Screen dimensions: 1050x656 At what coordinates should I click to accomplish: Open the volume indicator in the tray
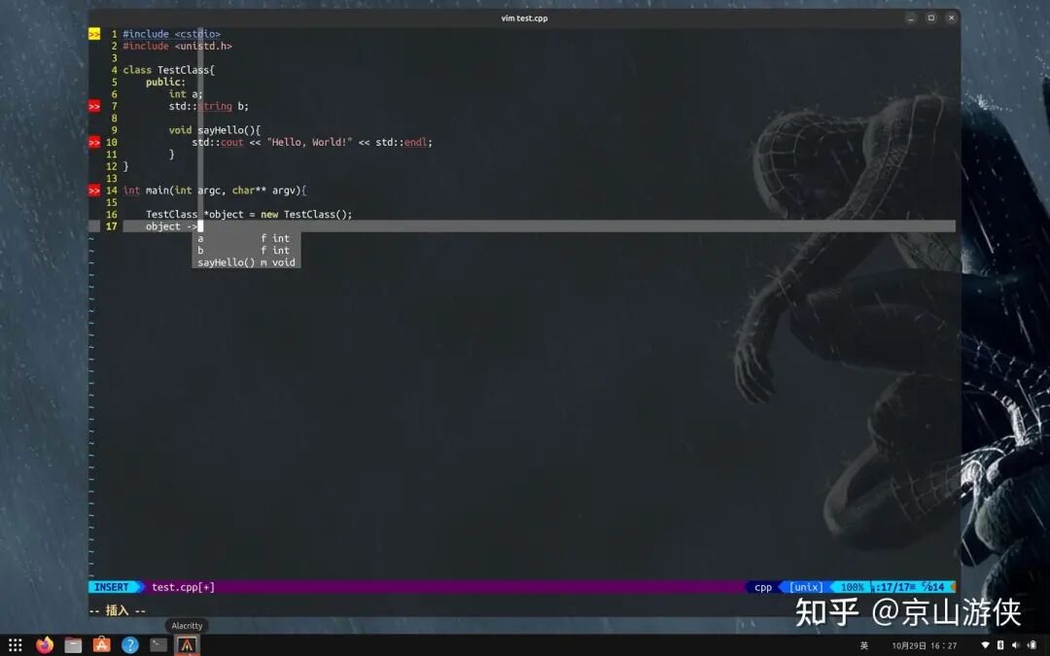(1016, 645)
